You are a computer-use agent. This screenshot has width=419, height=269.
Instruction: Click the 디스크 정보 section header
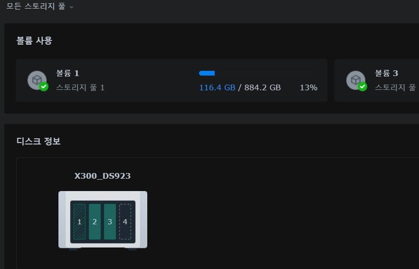pyautogui.click(x=38, y=141)
